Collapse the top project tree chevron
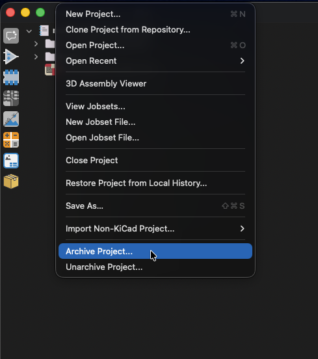Viewport: 318px width, 359px height. 29,31
